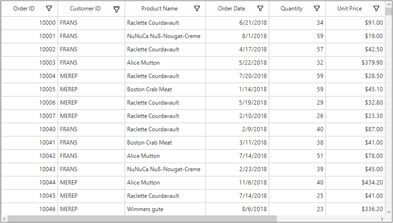Select the order date 11/6/2018 cell
Viewport: 393px width, 223px height.
point(237,183)
